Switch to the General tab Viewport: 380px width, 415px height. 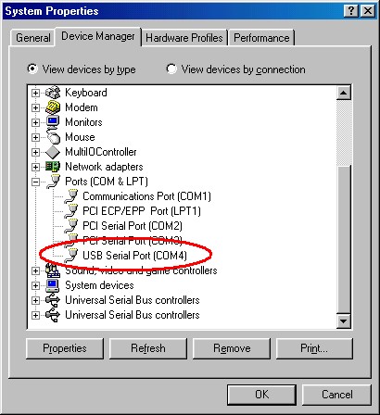click(x=33, y=38)
